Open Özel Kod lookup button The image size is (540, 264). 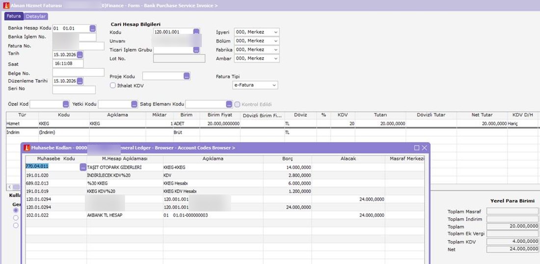66,104
